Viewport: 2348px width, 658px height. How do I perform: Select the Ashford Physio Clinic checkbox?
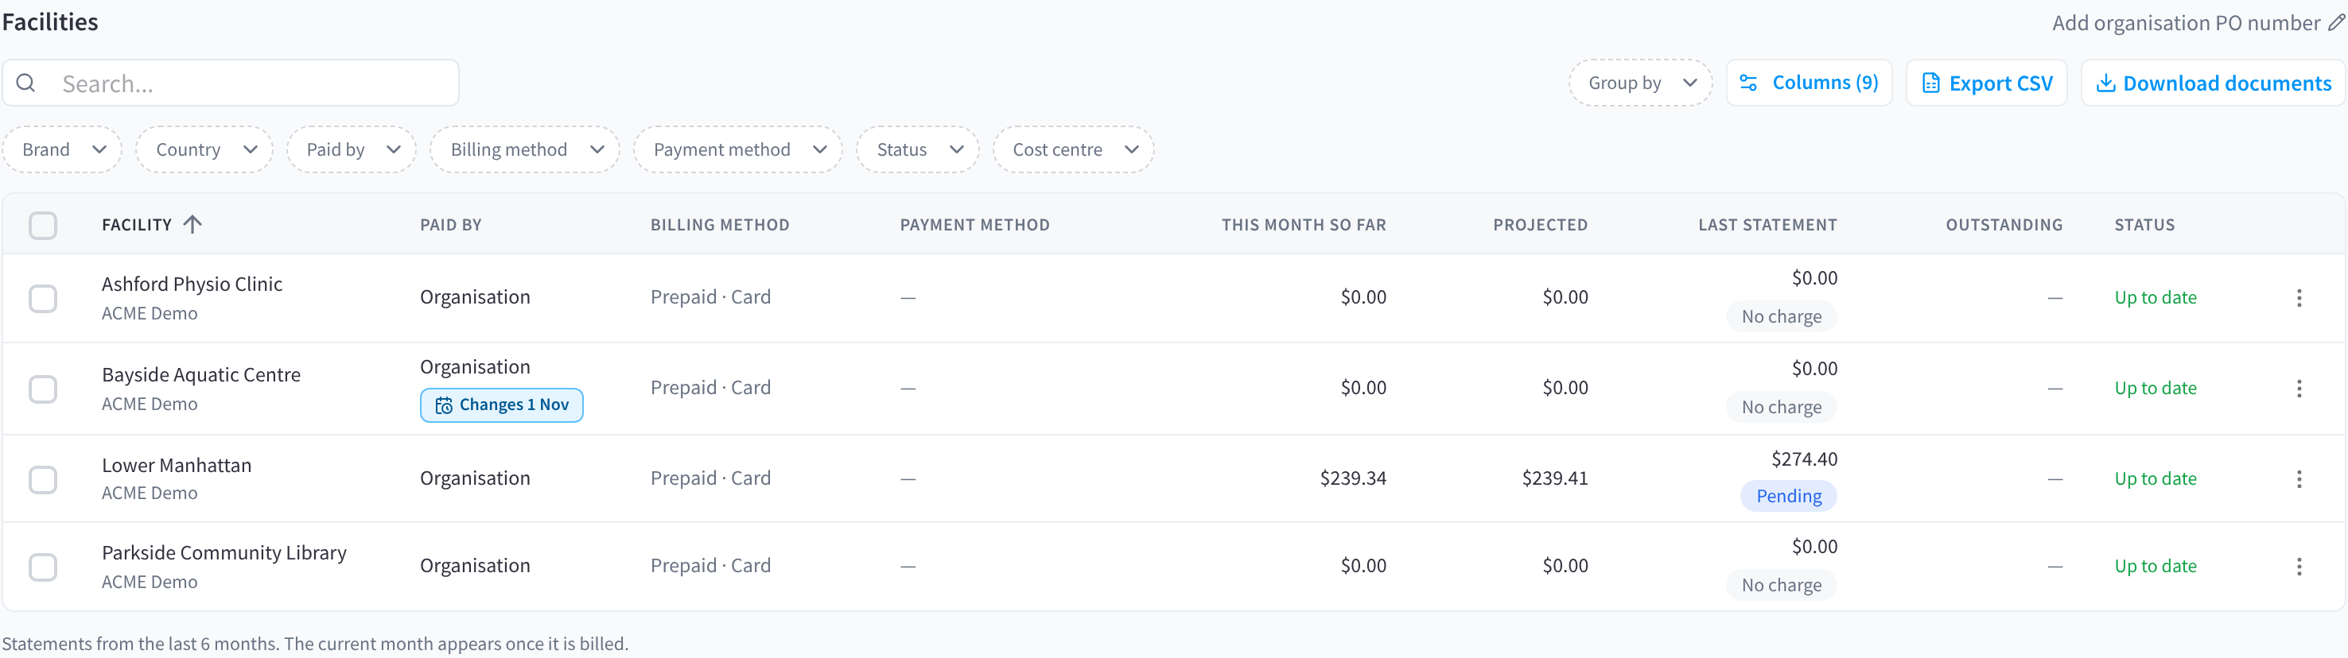(43, 297)
